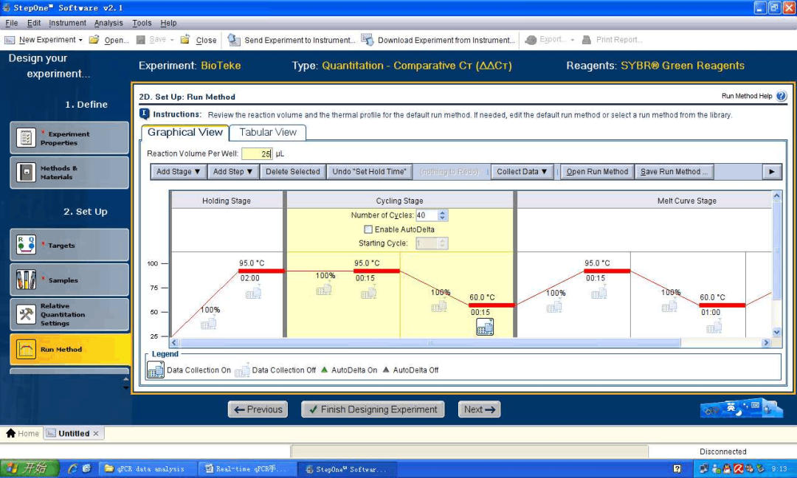Screen dimensions: 797x478
Task: Open the Collect Data dropdown
Action: tap(522, 172)
